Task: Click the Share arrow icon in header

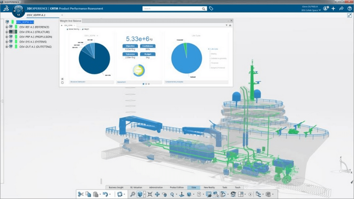Action: point(341,9)
